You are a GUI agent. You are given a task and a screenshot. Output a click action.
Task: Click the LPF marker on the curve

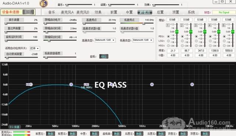86,84
